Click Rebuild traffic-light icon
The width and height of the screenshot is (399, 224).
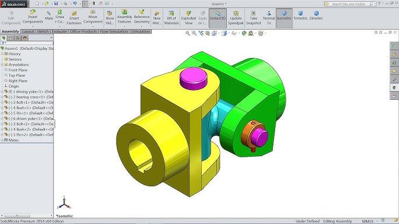point(94,3)
